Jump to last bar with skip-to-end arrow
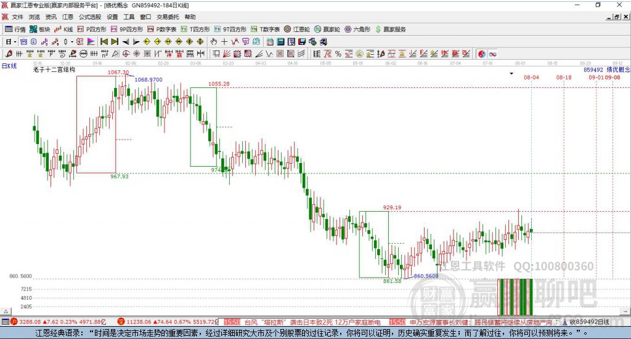This screenshot has height=339, width=631. coord(115,42)
